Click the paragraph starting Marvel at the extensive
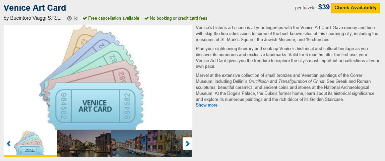 285,88
